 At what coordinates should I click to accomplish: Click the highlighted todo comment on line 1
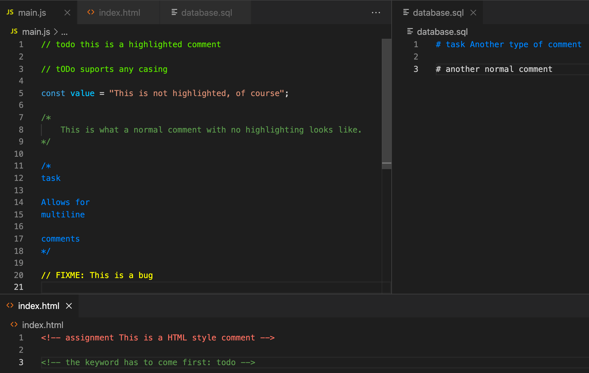(131, 44)
